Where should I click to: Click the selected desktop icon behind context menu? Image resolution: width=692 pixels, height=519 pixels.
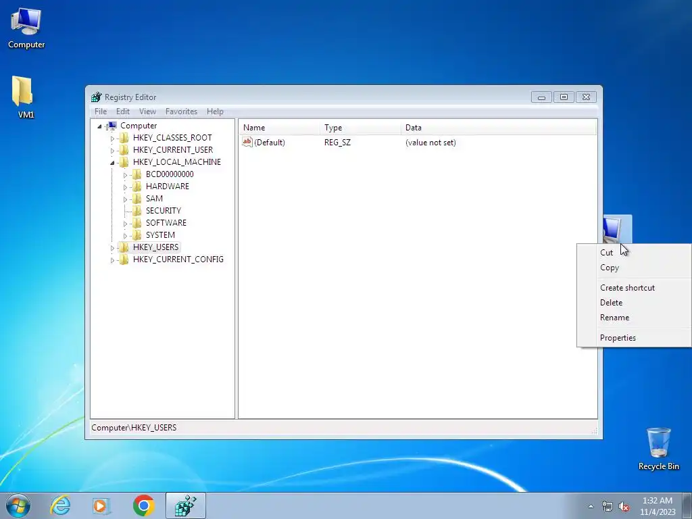coord(618,230)
